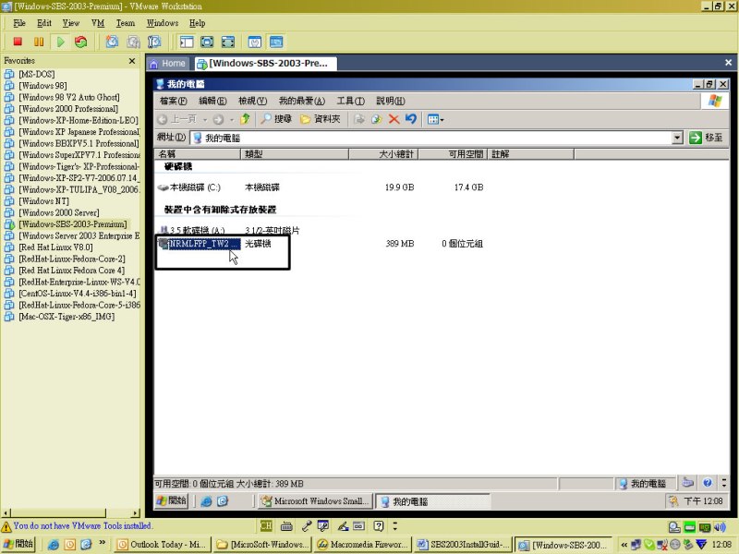739x554 pixels.
Task: Click the Up folder icon in the guest toolbar
Action: click(x=245, y=119)
